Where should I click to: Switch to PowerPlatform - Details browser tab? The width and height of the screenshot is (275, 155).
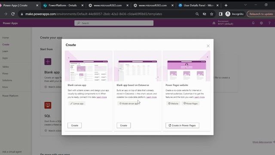click(x=63, y=6)
